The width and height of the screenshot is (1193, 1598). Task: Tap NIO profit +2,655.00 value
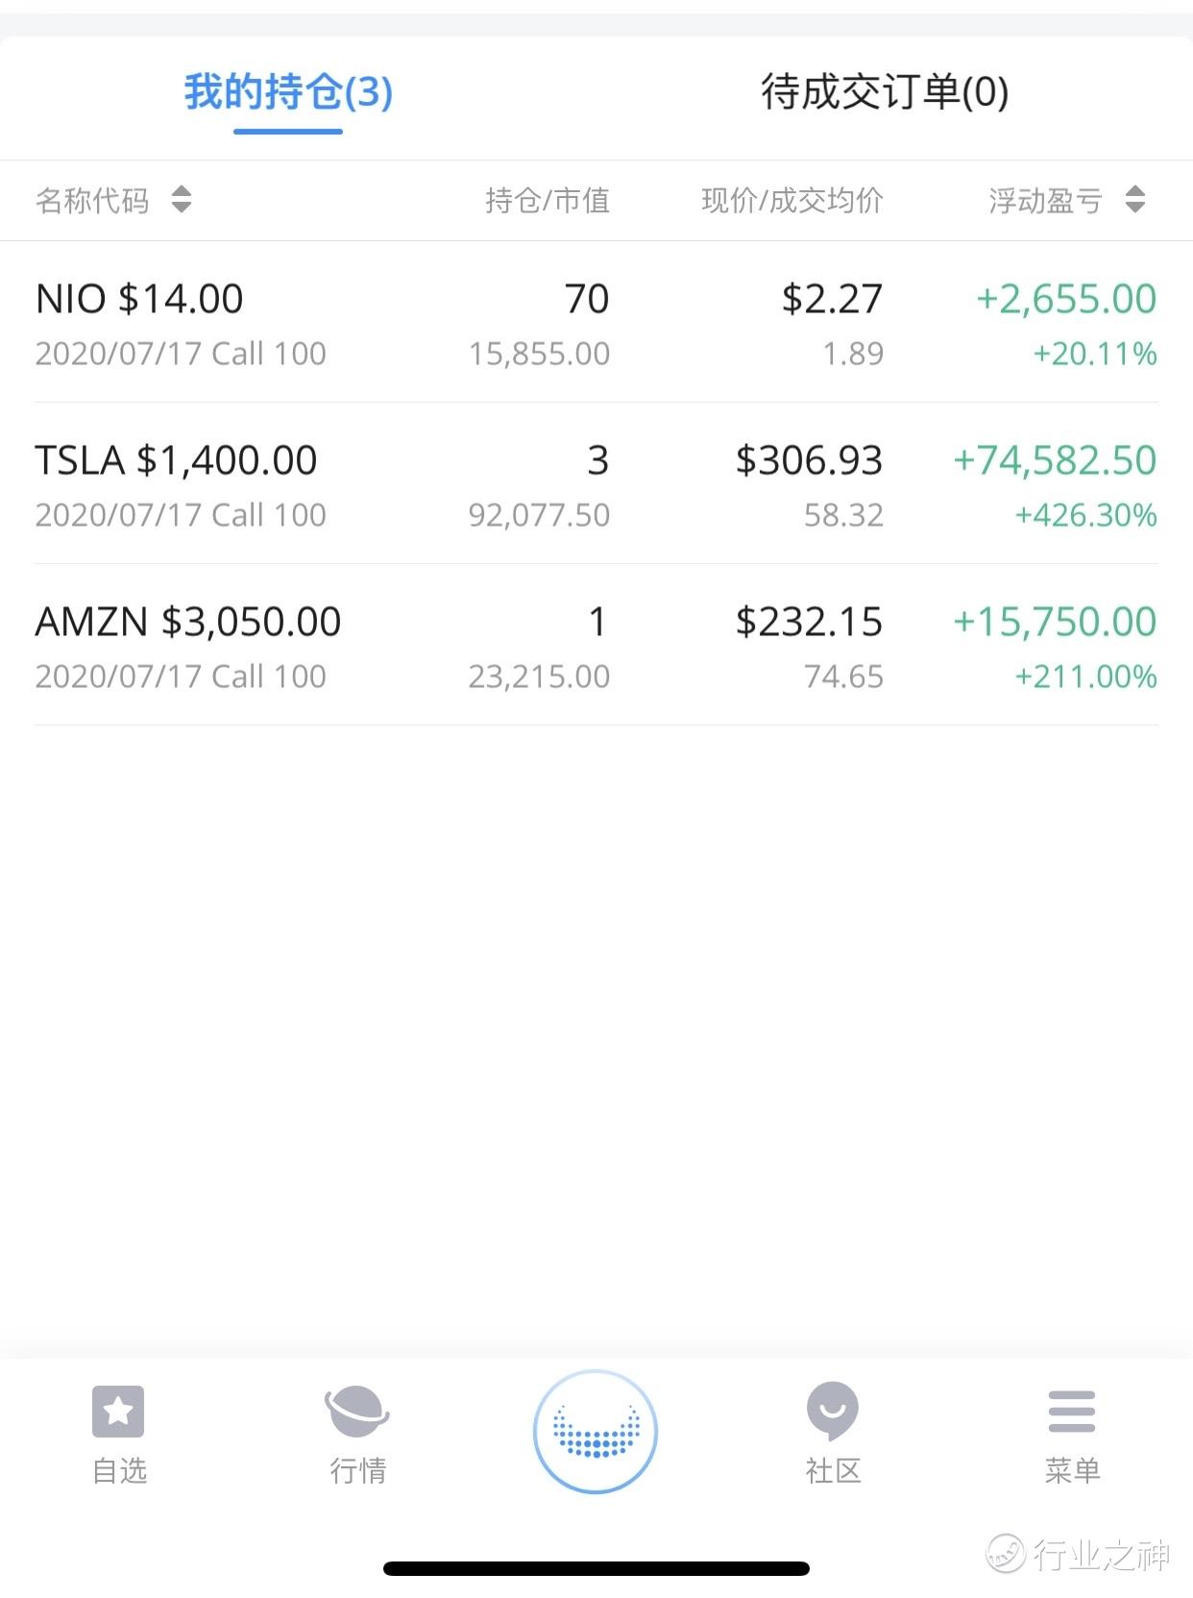pyautogui.click(x=1066, y=299)
